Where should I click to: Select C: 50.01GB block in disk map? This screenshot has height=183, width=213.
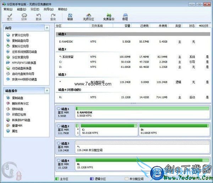click(x=109, y=130)
